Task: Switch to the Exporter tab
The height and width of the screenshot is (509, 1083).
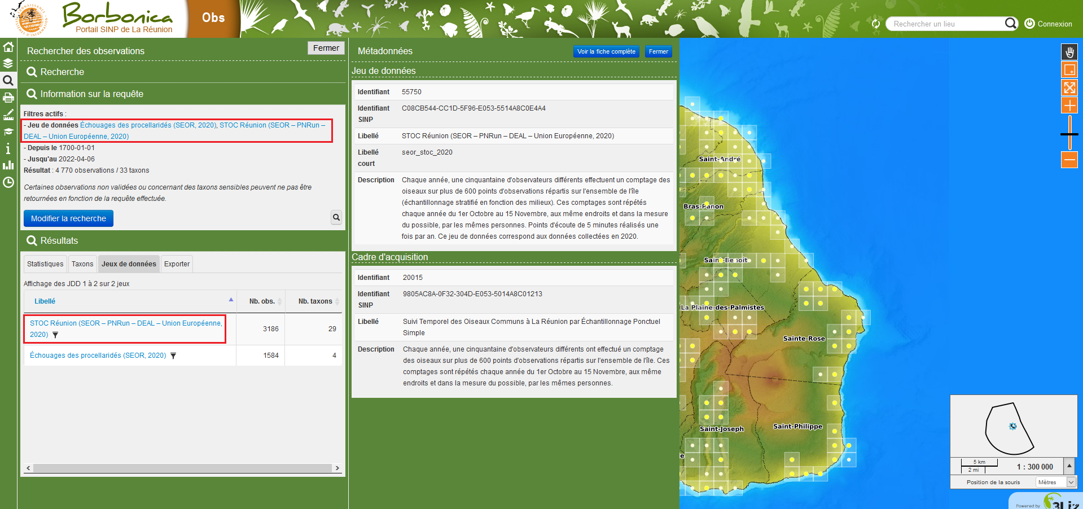Action: 177,264
